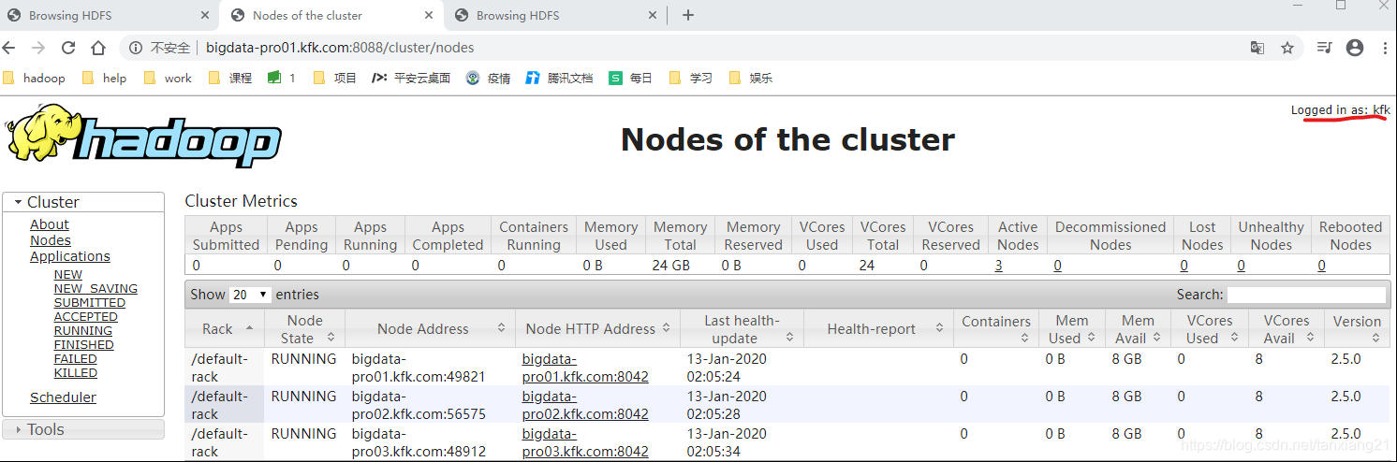Image resolution: width=1397 pixels, height=462 pixels.
Task: Open the Chrome profile avatar icon
Action: click(1354, 48)
